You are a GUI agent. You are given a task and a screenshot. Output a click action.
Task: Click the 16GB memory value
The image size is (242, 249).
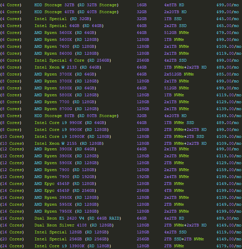tap(142, 5)
